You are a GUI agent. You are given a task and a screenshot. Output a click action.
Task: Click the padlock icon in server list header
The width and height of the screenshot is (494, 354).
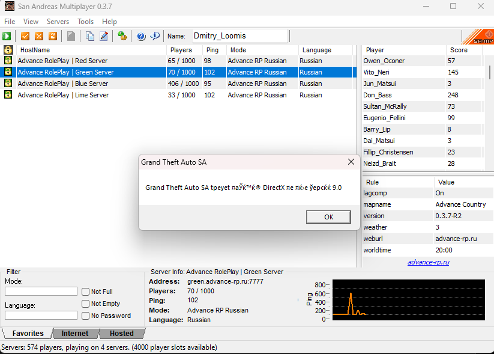tap(8, 50)
